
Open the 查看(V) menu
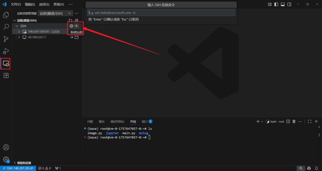click(x=59, y=4)
